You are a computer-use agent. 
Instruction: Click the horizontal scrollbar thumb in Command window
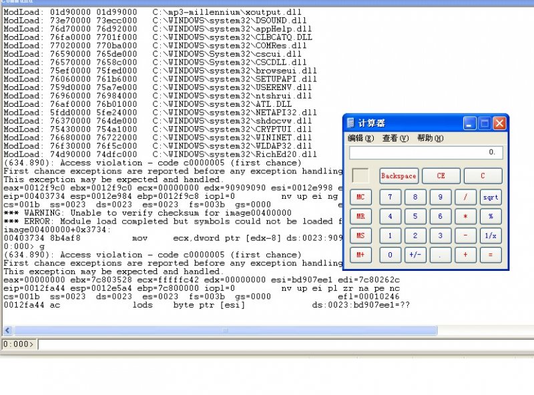(225, 330)
